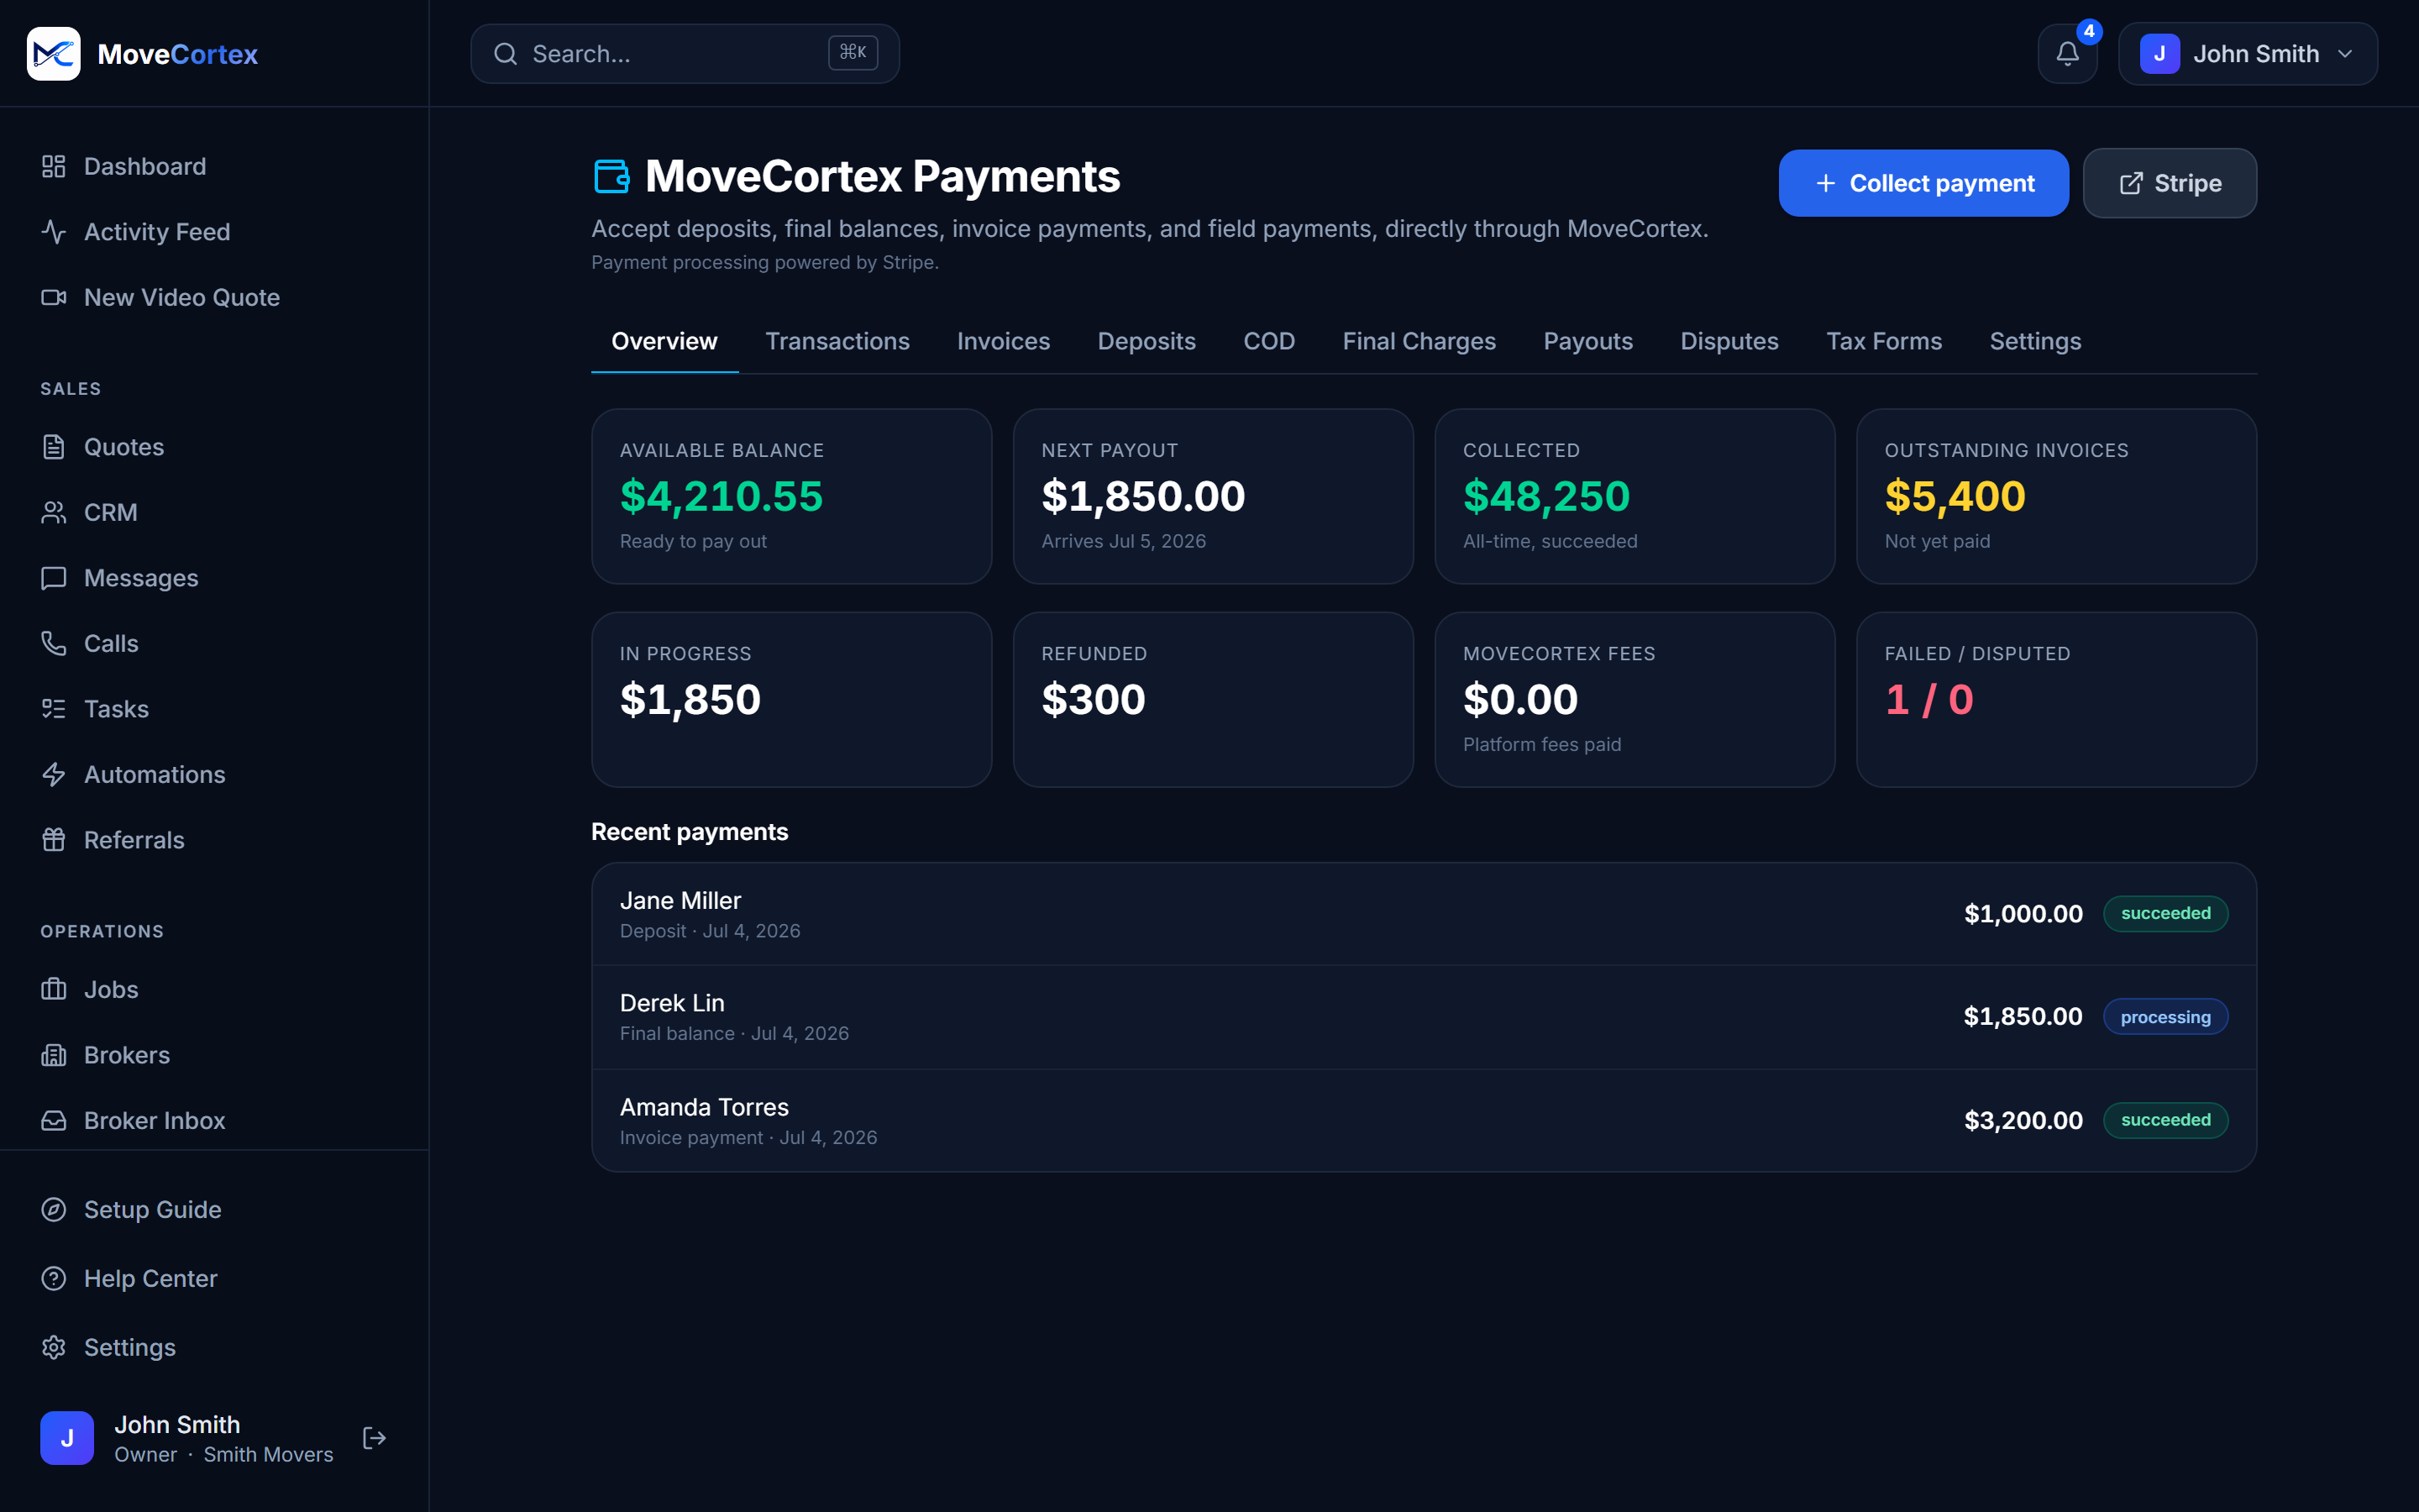The image size is (2419, 1512).
Task: Open the Referrals gift icon
Action: click(54, 840)
